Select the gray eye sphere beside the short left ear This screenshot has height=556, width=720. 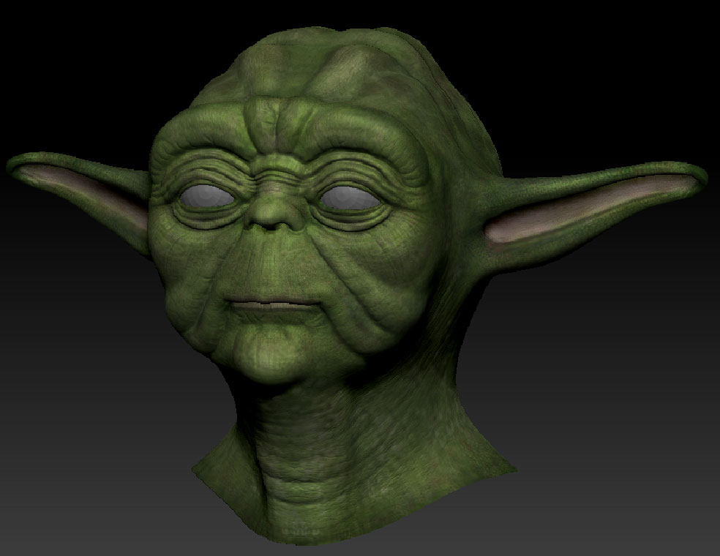[x=206, y=197]
